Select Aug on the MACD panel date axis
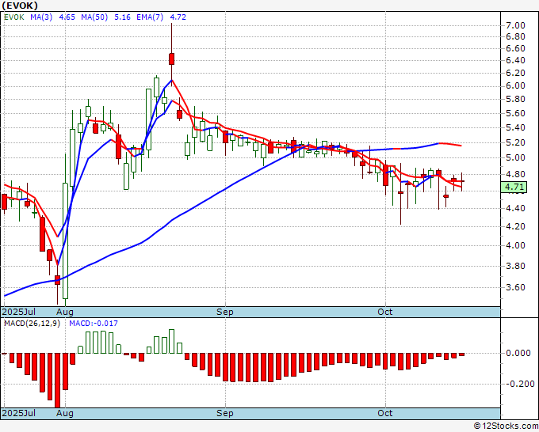The width and height of the screenshot is (539, 432). [65, 413]
